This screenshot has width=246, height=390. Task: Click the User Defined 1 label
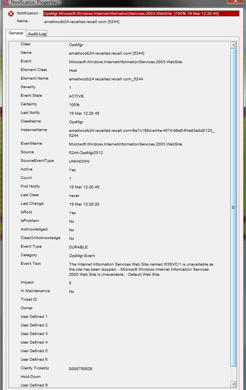click(x=34, y=317)
